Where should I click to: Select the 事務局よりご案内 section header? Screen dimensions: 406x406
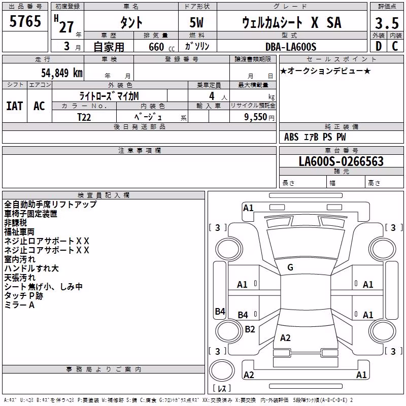(x=104, y=369)
